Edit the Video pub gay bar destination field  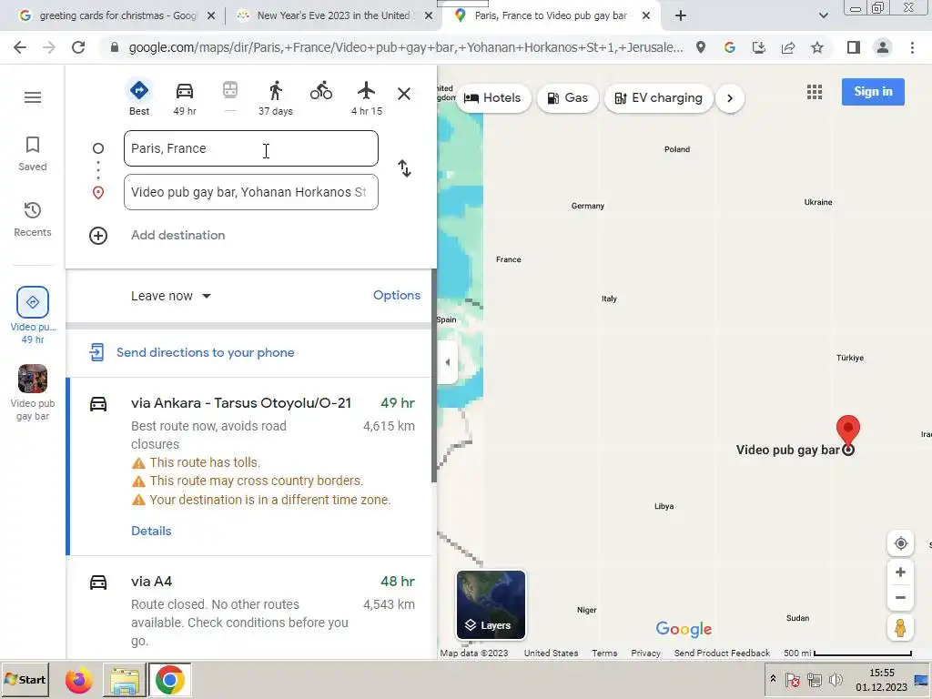[x=251, y=192]
